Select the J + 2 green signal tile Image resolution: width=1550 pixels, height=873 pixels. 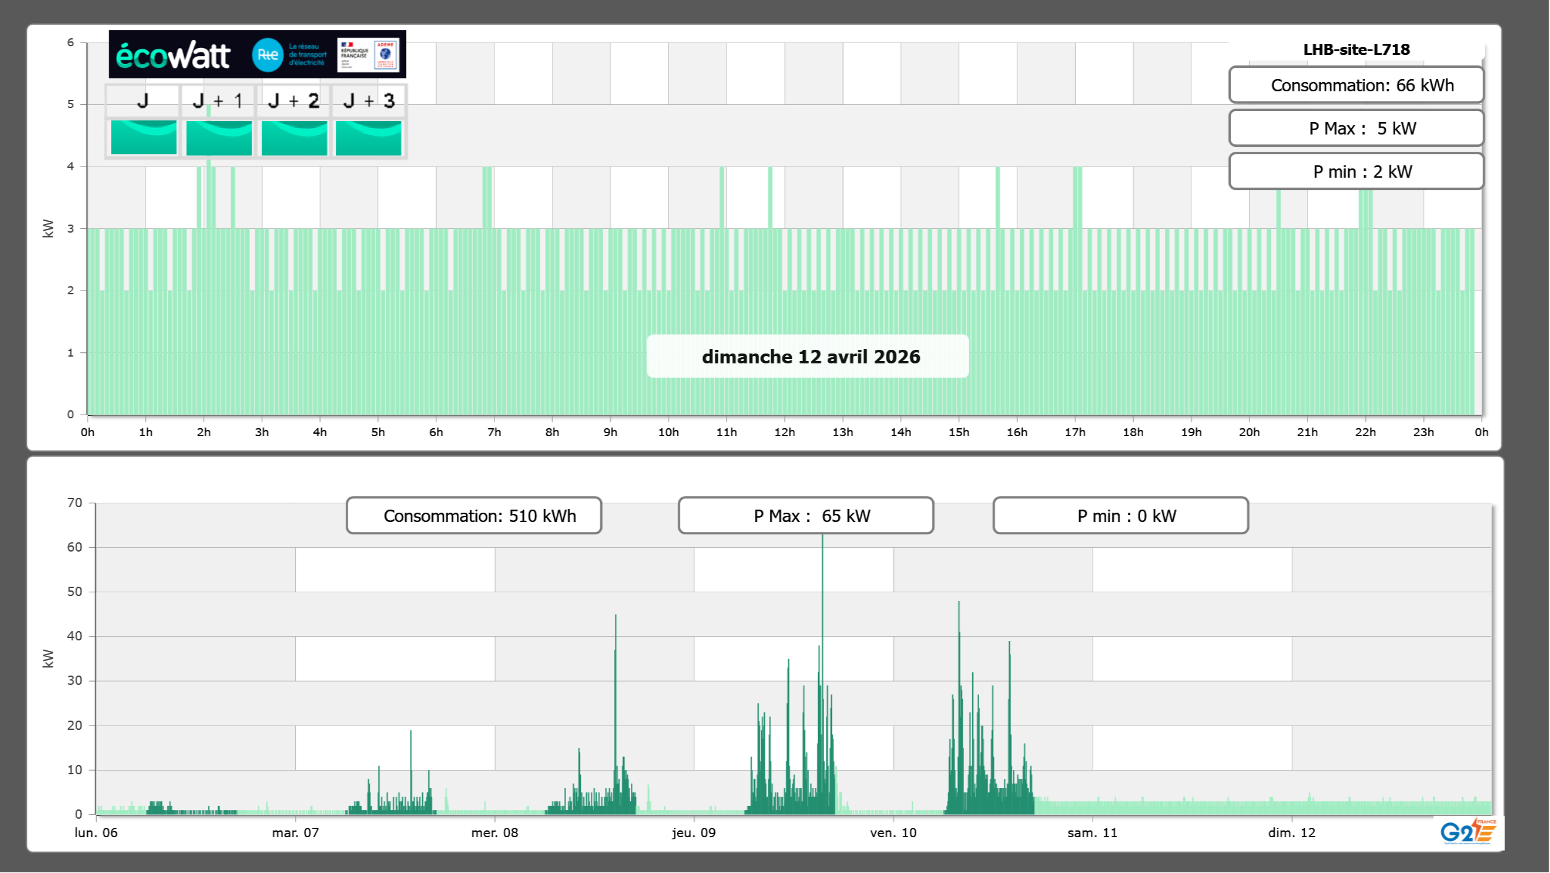pyautogui.click(x=294, y=137)
